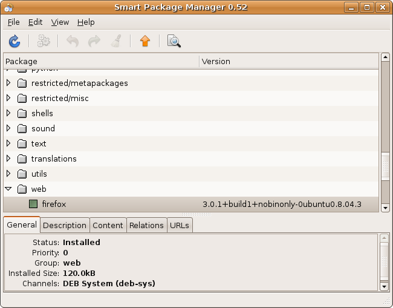
Task: Click package list scrollbar up arrow
Action: (385, 57)
